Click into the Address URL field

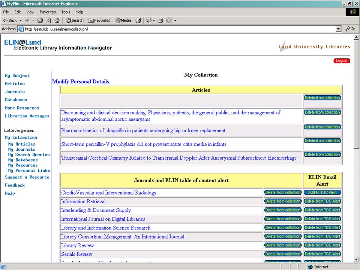pyautogui.click(x=177, y=29)
